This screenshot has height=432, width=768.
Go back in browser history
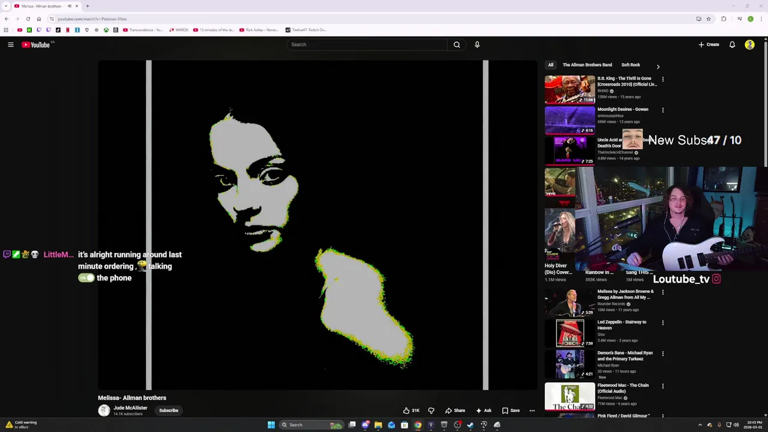pyautogui.click(x=7, y=19)
